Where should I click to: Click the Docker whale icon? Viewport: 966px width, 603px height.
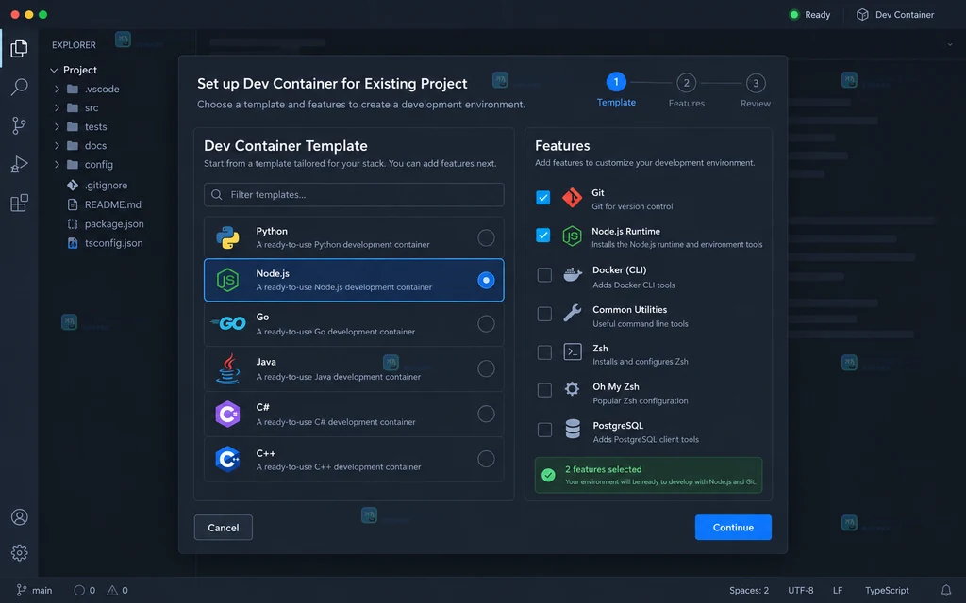coord(573,274)
